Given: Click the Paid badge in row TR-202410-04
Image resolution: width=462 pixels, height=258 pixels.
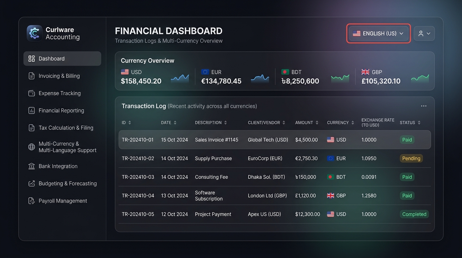Looking at the screenshot, I should 407,196.
